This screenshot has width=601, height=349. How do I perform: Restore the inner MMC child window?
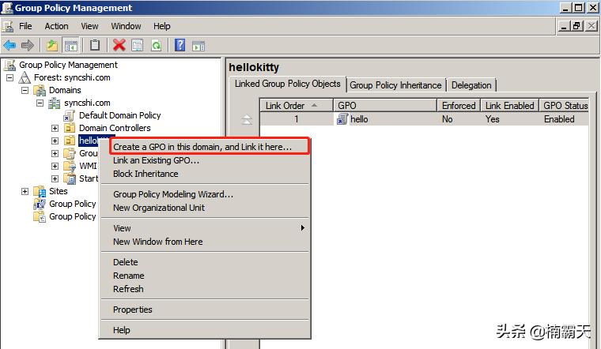(576, 26)
